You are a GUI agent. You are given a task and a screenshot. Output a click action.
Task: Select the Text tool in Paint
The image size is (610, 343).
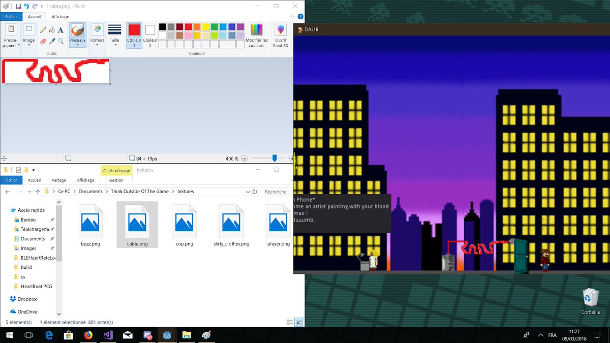coord(60,30)
